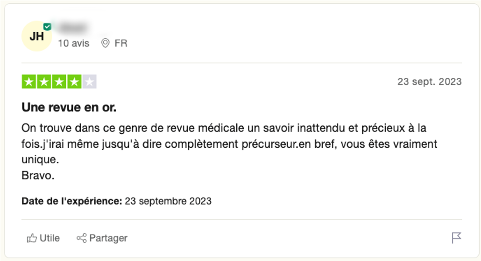Click the "10 avis" review count
481x261 pixels.
(x=73, y=43)
